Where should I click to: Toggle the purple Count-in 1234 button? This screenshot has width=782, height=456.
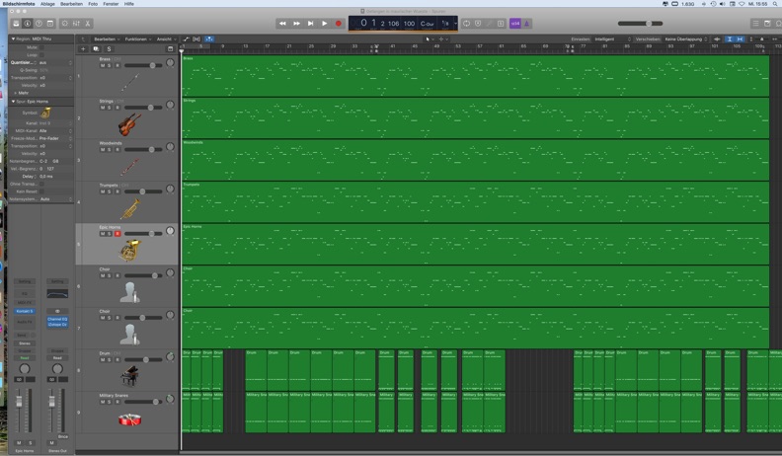[515, 24]
